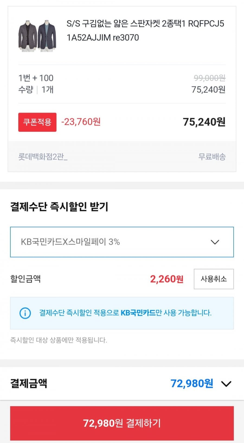Open the spandex jacket product thumbnail
This screenshot has width=244, height=443.
(x=37, y=35)
